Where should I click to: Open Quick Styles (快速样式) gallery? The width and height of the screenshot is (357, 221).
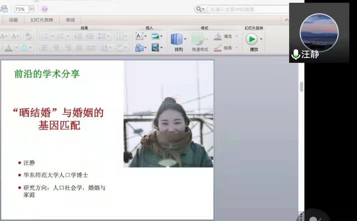pos(198,39)
